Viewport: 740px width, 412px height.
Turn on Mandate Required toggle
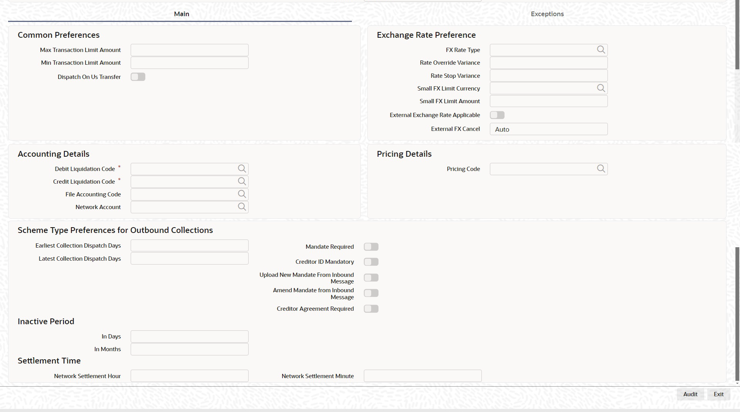[371, 247]
